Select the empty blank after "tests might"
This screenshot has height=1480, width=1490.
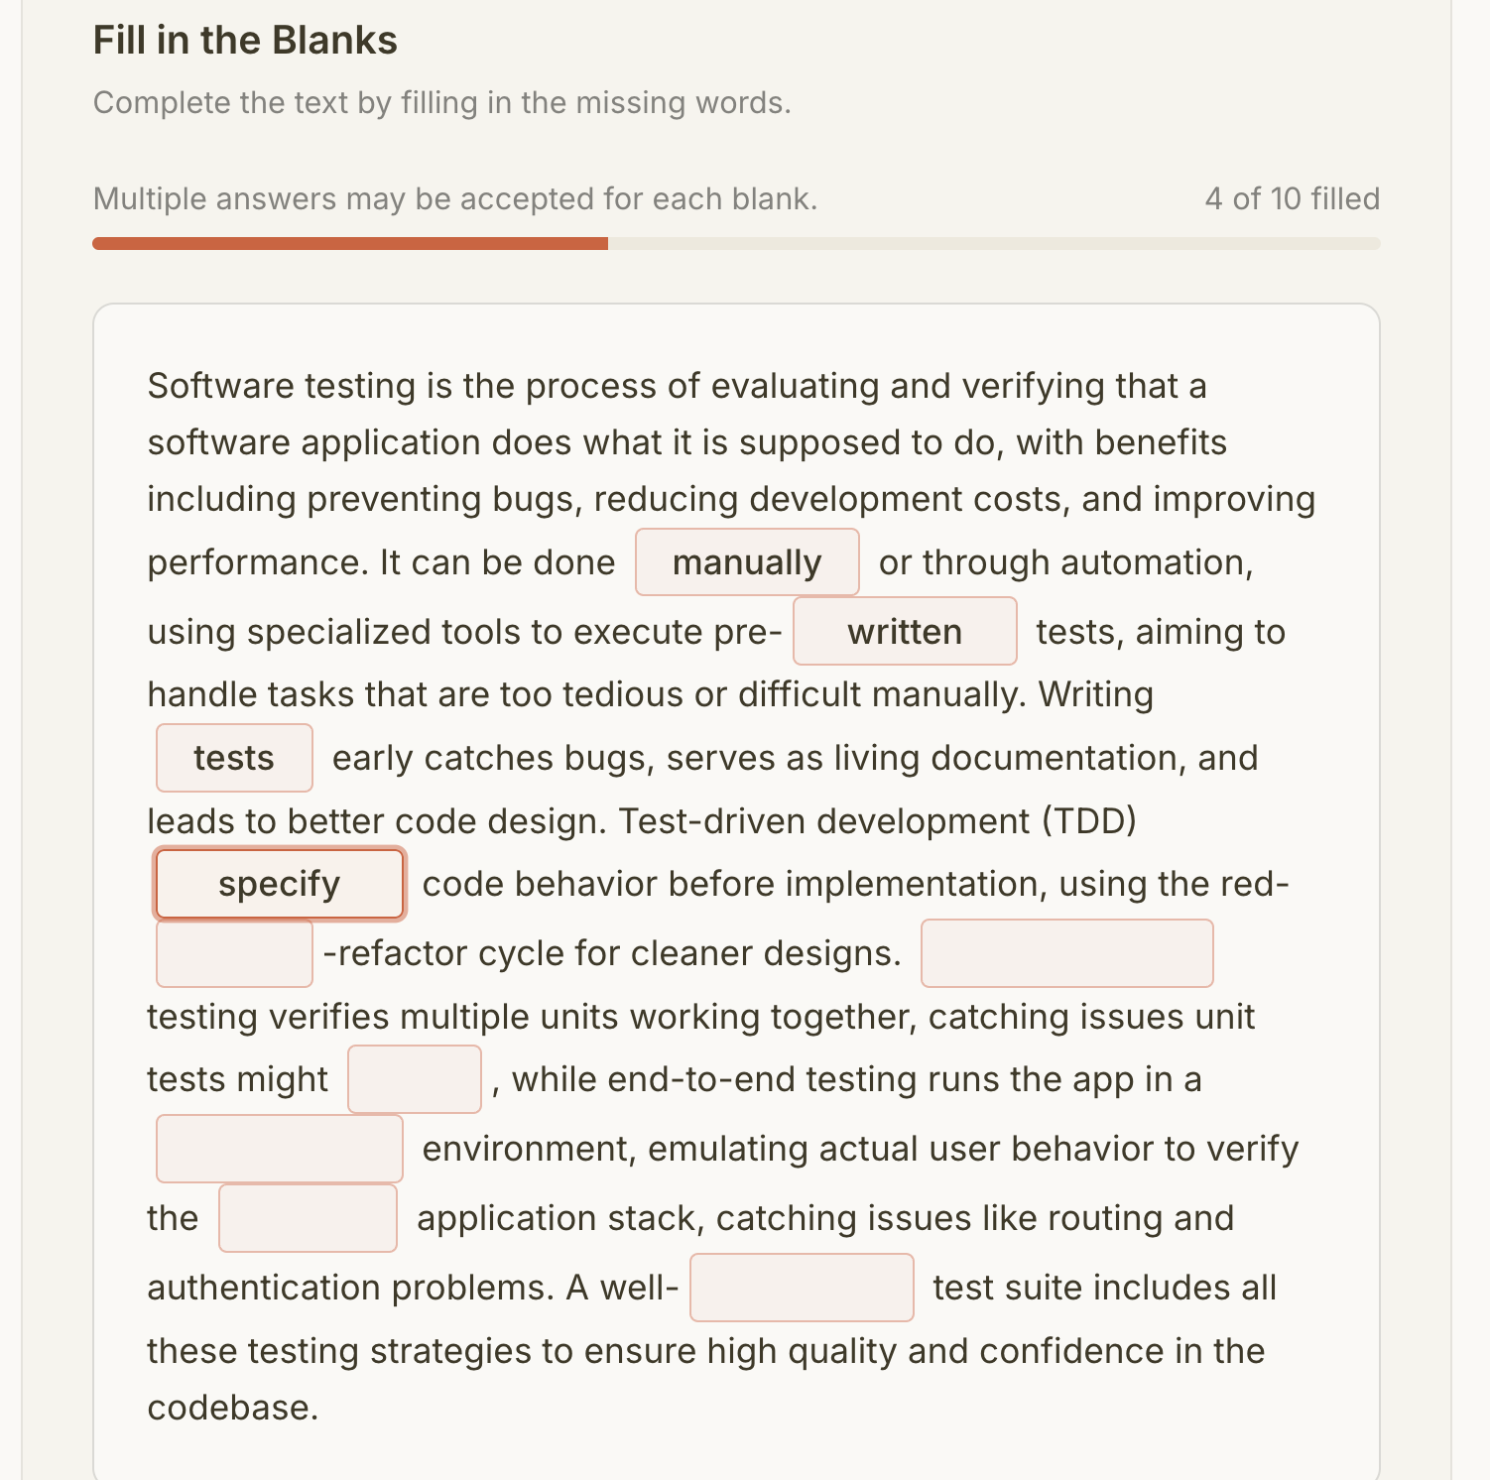pyautogui.click(x=415, y=1079)
